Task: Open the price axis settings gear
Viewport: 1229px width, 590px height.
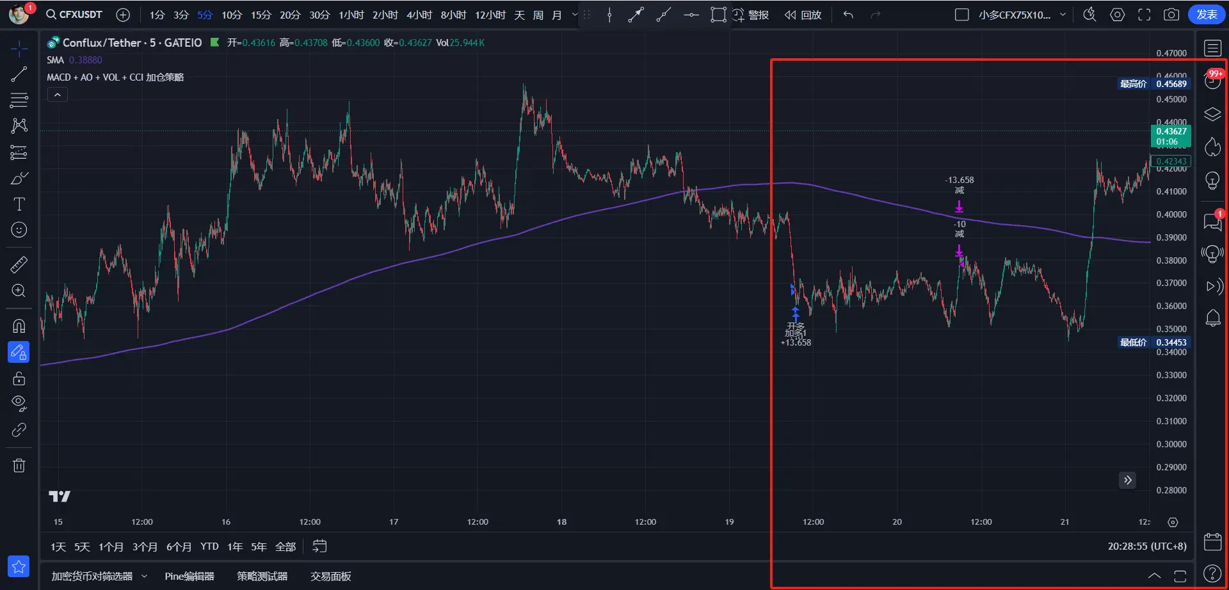Action: point(1173,522)
